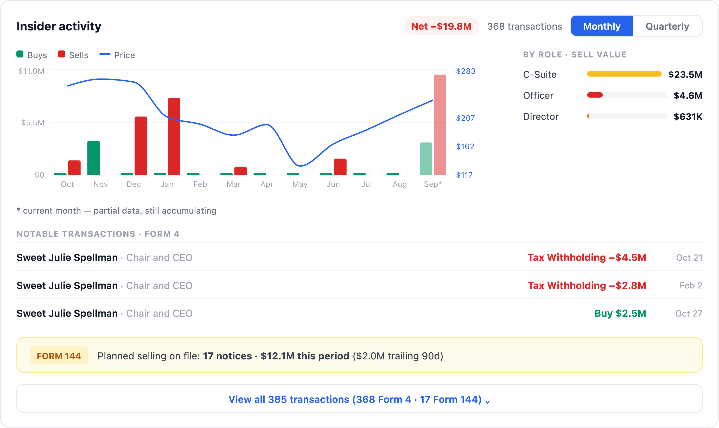Viewport: 719px width, 428px height.
Task: Click the red January sells bar
Action: coord(174,137)
